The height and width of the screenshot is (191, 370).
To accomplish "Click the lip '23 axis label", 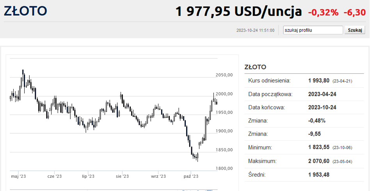I will pos(88,177).
